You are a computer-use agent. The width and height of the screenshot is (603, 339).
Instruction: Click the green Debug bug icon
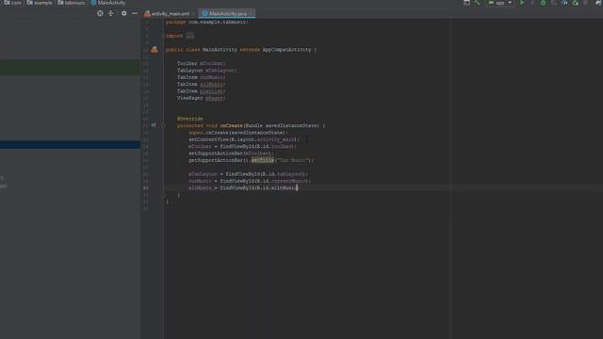tap(543, 3)
